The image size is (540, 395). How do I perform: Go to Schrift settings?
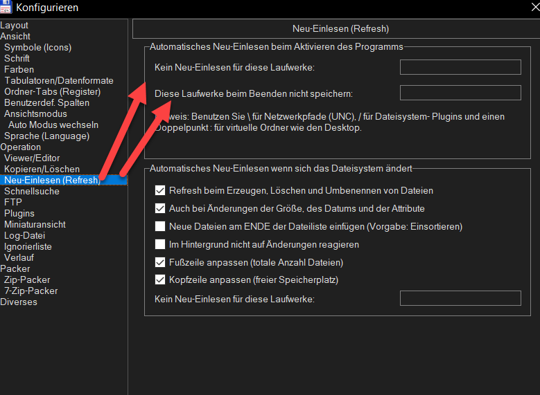tap(17, 58)
